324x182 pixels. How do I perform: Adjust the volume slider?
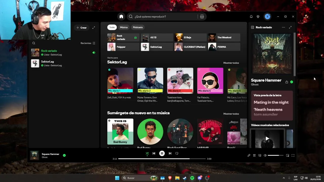click(x=276, y=155)
